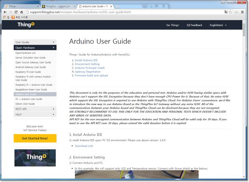249x182 pixels.
Task: Switch to the ThingPlus - support_en tab
Action: [58, 6]
